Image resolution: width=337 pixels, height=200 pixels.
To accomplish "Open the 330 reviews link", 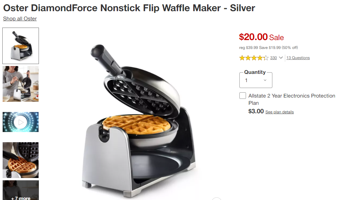I will tap(273, 58).
